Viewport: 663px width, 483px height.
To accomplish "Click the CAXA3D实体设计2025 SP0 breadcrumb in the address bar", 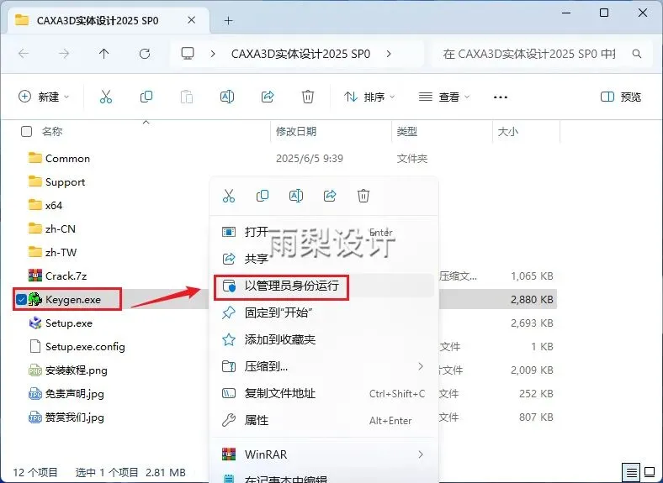I will tap(300, 54).
